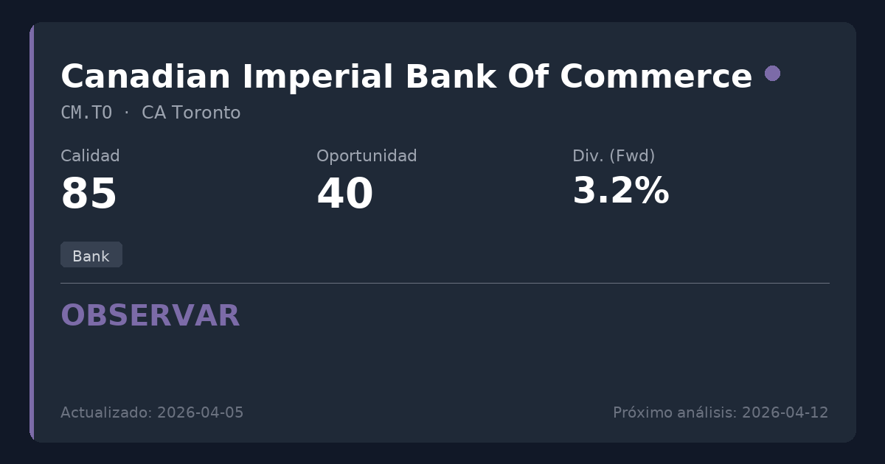Image resolution: width=885 pixels, height=464 pixels.
Task: Click the CA Toronto exchange label
Action: coord(191,113)
